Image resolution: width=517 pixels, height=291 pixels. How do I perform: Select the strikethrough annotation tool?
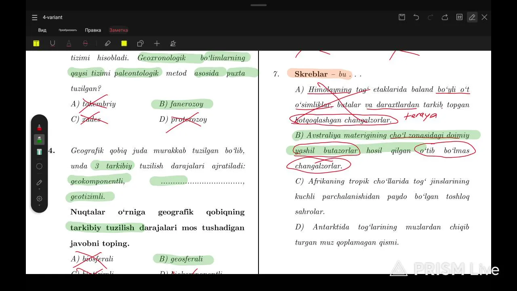(85, 44)
